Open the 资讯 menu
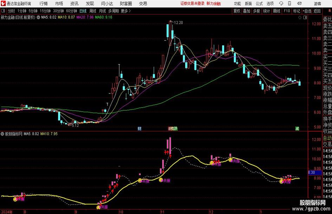Viewport: 332px width, 214px height. (x=74, y=4)
